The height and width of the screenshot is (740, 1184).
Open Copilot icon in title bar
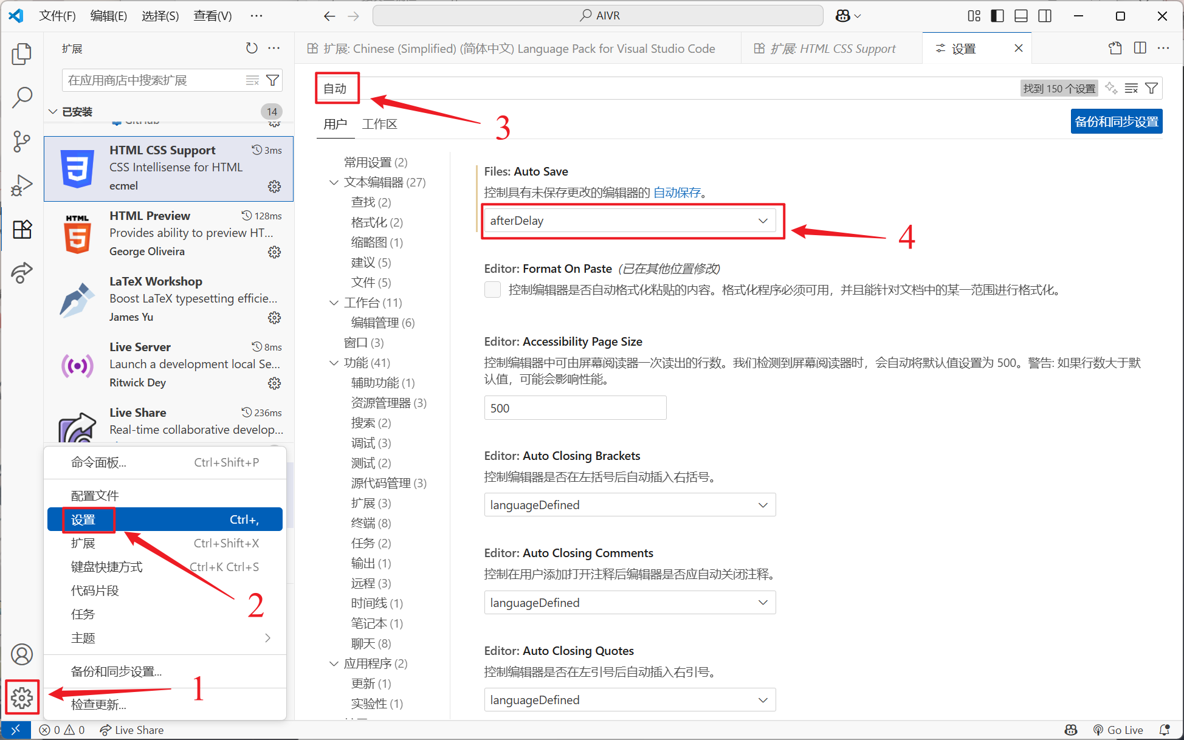842,16
